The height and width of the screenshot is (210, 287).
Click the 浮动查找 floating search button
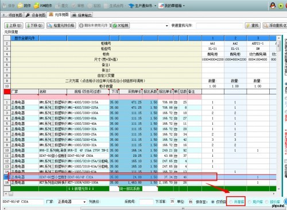click(275, 25)
